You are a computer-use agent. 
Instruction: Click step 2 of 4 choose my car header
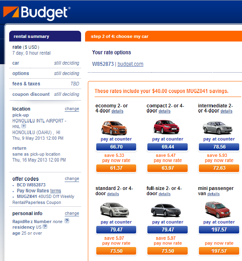pos(163,36)
